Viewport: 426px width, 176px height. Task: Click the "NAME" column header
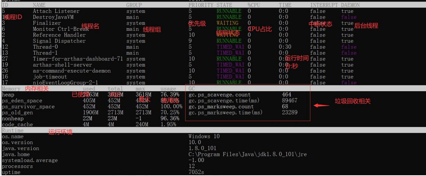point(39,5)
